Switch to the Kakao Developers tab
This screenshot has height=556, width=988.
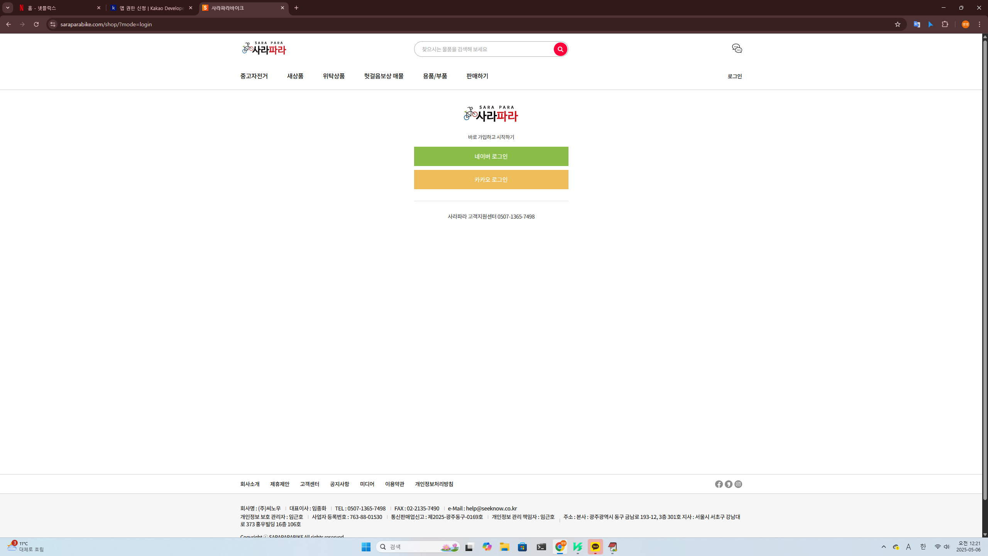151,8
